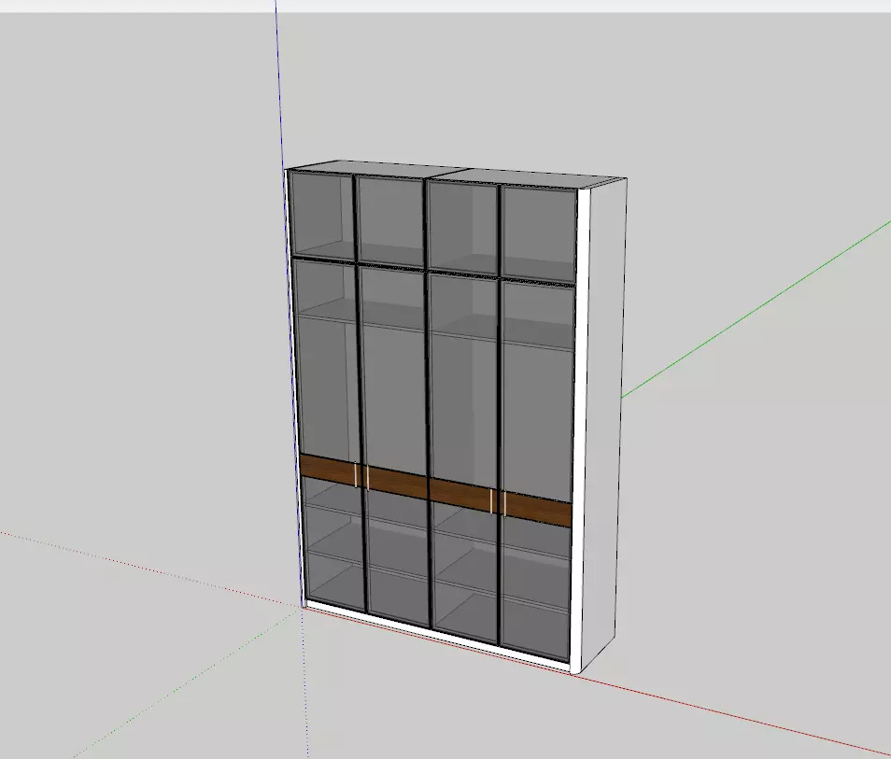Click the wooden band on the leftmost tall door
891x759 pixels.
tap(328, 470)
